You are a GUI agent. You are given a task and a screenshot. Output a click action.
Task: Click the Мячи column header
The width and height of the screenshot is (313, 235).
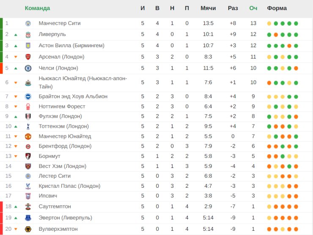click(208, 8)
